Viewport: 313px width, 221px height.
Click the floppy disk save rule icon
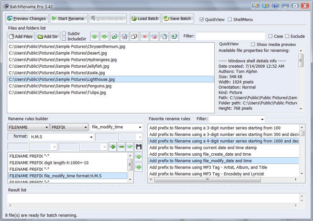click(x=139, y=147)
